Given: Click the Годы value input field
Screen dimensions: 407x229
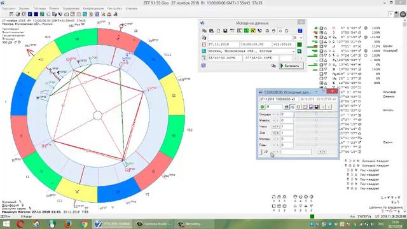Looking at the screenshot, I should click(x=287, y=145).
